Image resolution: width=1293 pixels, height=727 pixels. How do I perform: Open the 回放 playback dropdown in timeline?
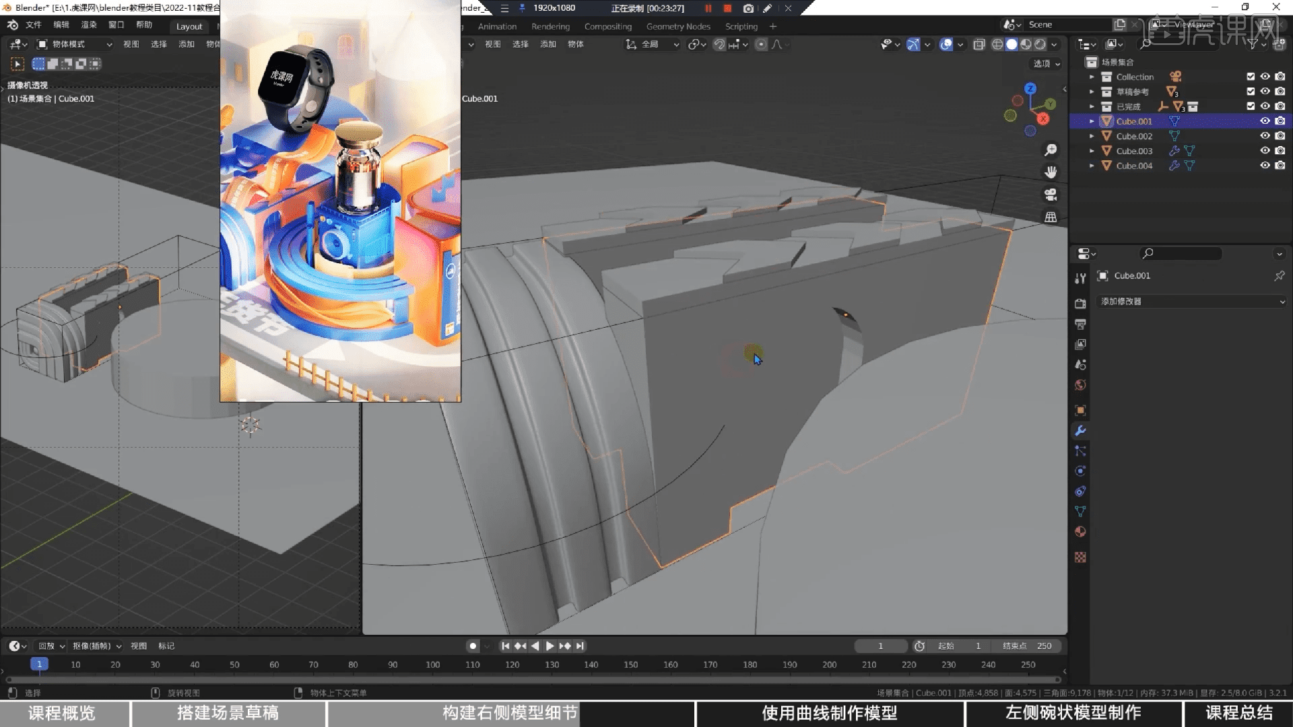pos(51,646)
